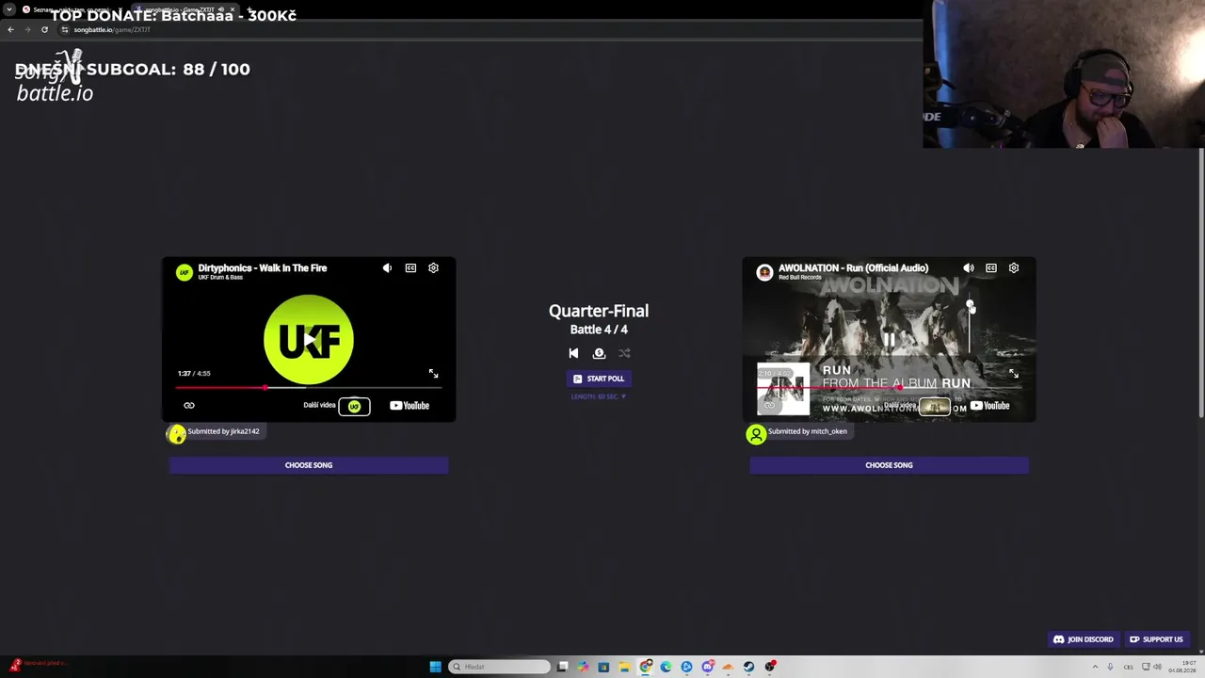Expand the poll length dropdown
This screenshot has height=678, width=1205.
(x=599, y=396)
